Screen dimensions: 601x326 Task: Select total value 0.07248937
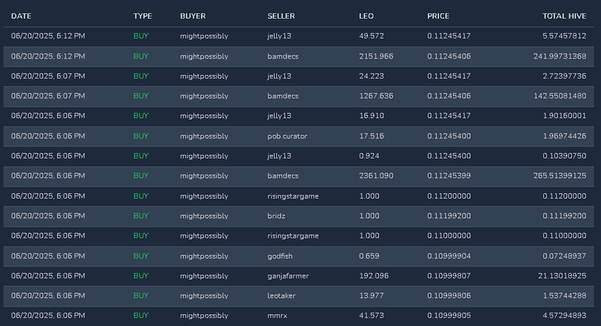pos(564,256)
